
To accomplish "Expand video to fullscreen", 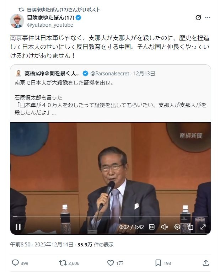I will (x=203, y=227).
